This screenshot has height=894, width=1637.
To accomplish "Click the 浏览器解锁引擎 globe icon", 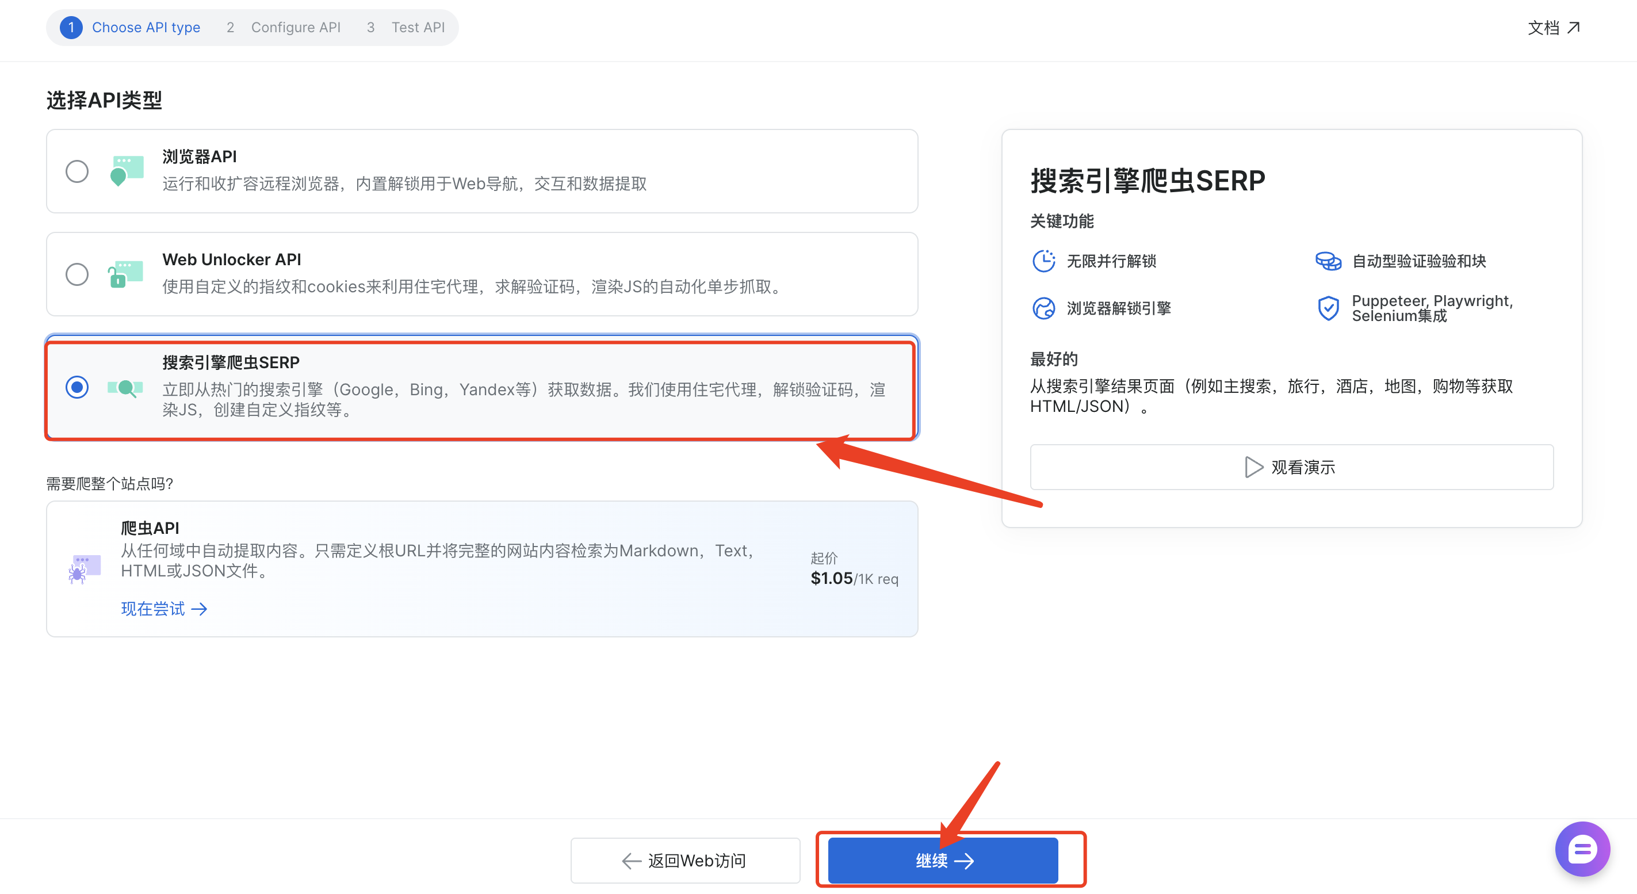I will [1043, 309].
